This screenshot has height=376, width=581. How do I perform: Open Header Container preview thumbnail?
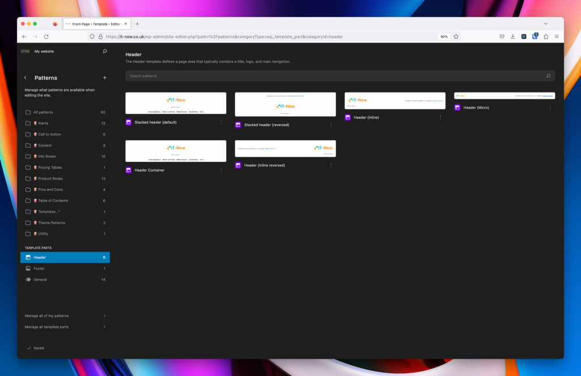coord(176,151)
